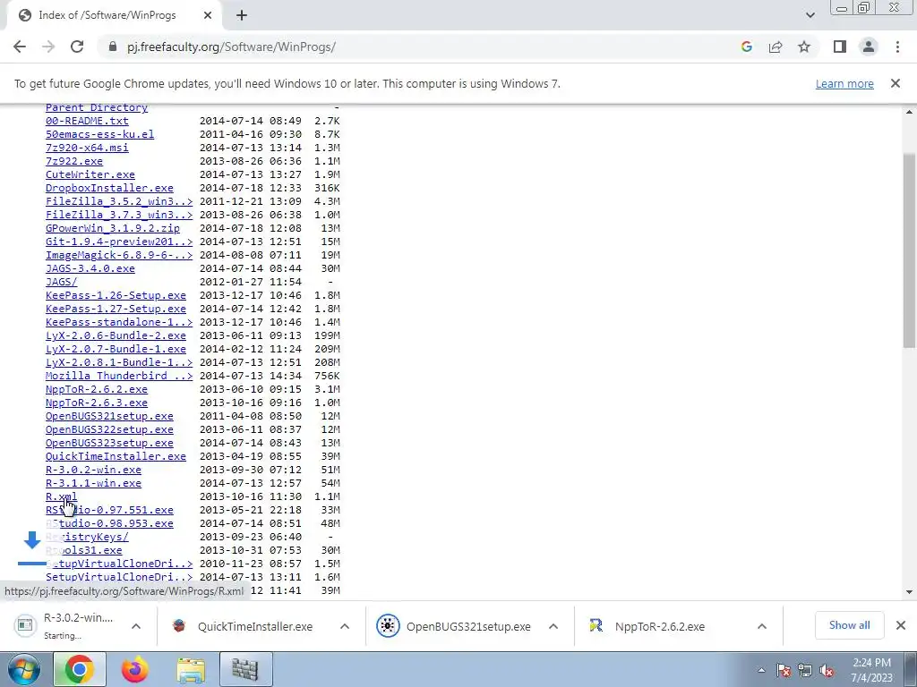This screenshot has height=687, width=917.
Task: Download GPowerWin_3.1.9.2.zip
Action: click(113, 228)
